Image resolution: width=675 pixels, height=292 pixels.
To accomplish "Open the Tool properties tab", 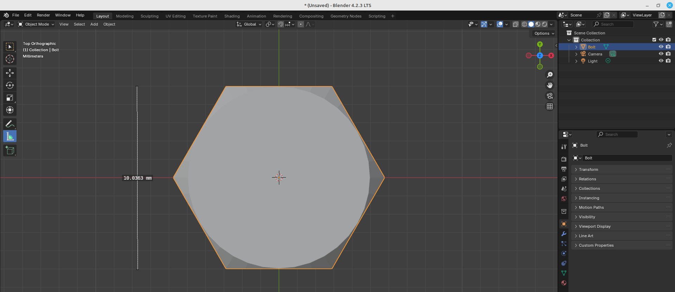I will pyautogui.click(x=564, y=146).
